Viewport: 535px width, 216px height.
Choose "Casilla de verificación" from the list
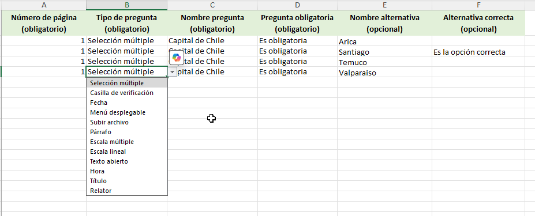tap(127, 93)
